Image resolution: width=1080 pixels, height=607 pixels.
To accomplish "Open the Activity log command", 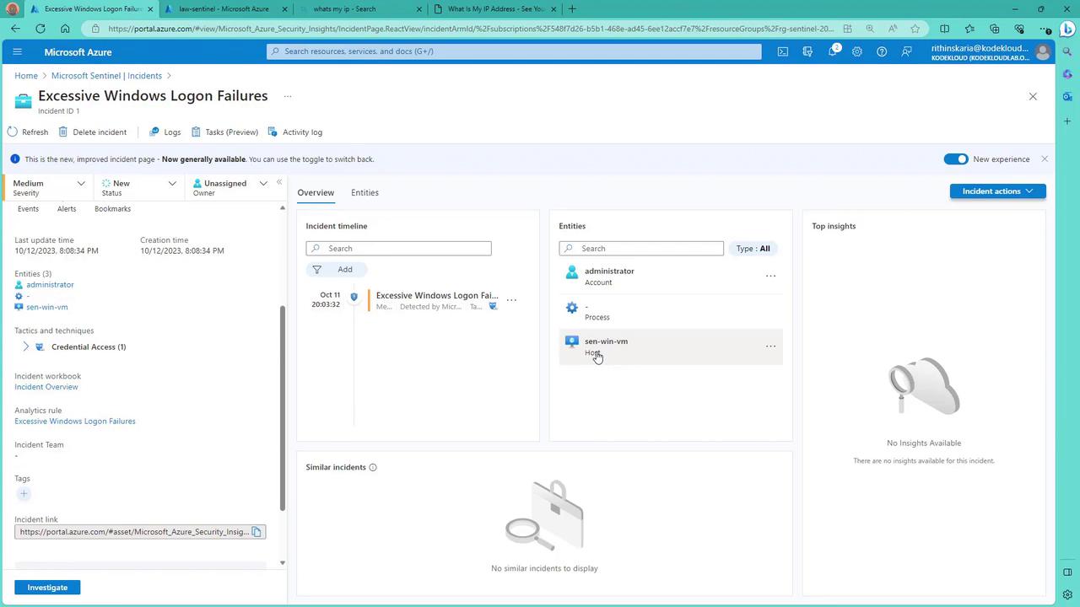I will (295, 132).
